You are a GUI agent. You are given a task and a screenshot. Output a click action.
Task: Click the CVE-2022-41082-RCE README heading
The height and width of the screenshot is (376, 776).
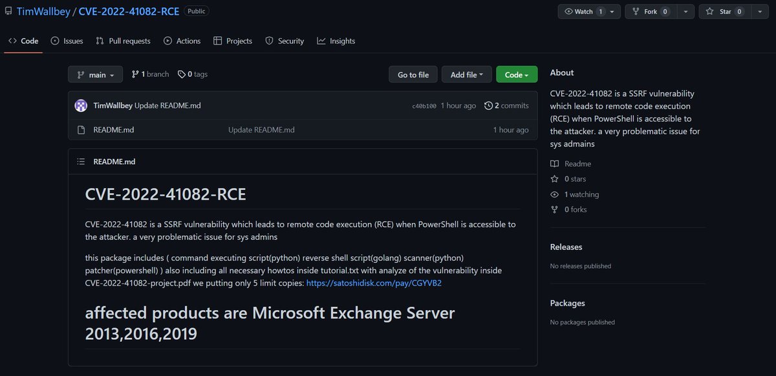(x=166, y=194)
